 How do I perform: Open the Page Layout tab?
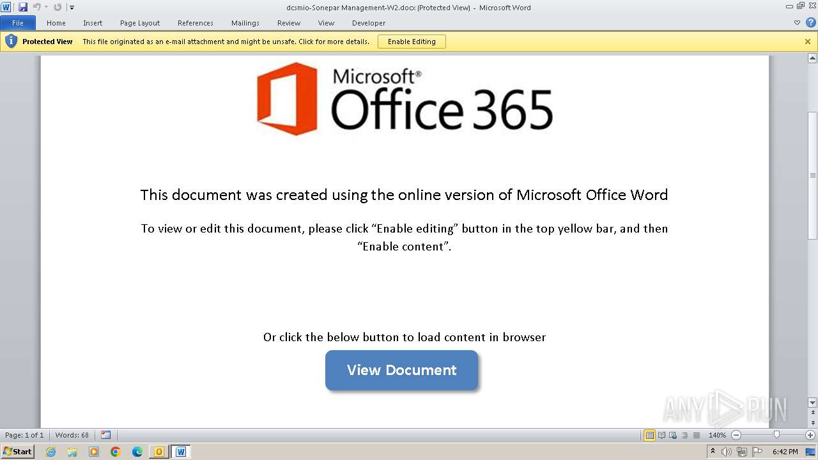tap(140, 23)
